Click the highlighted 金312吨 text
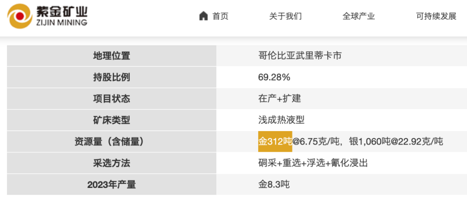The width and height of the screenshot is (467, 203). coord(275,141)
